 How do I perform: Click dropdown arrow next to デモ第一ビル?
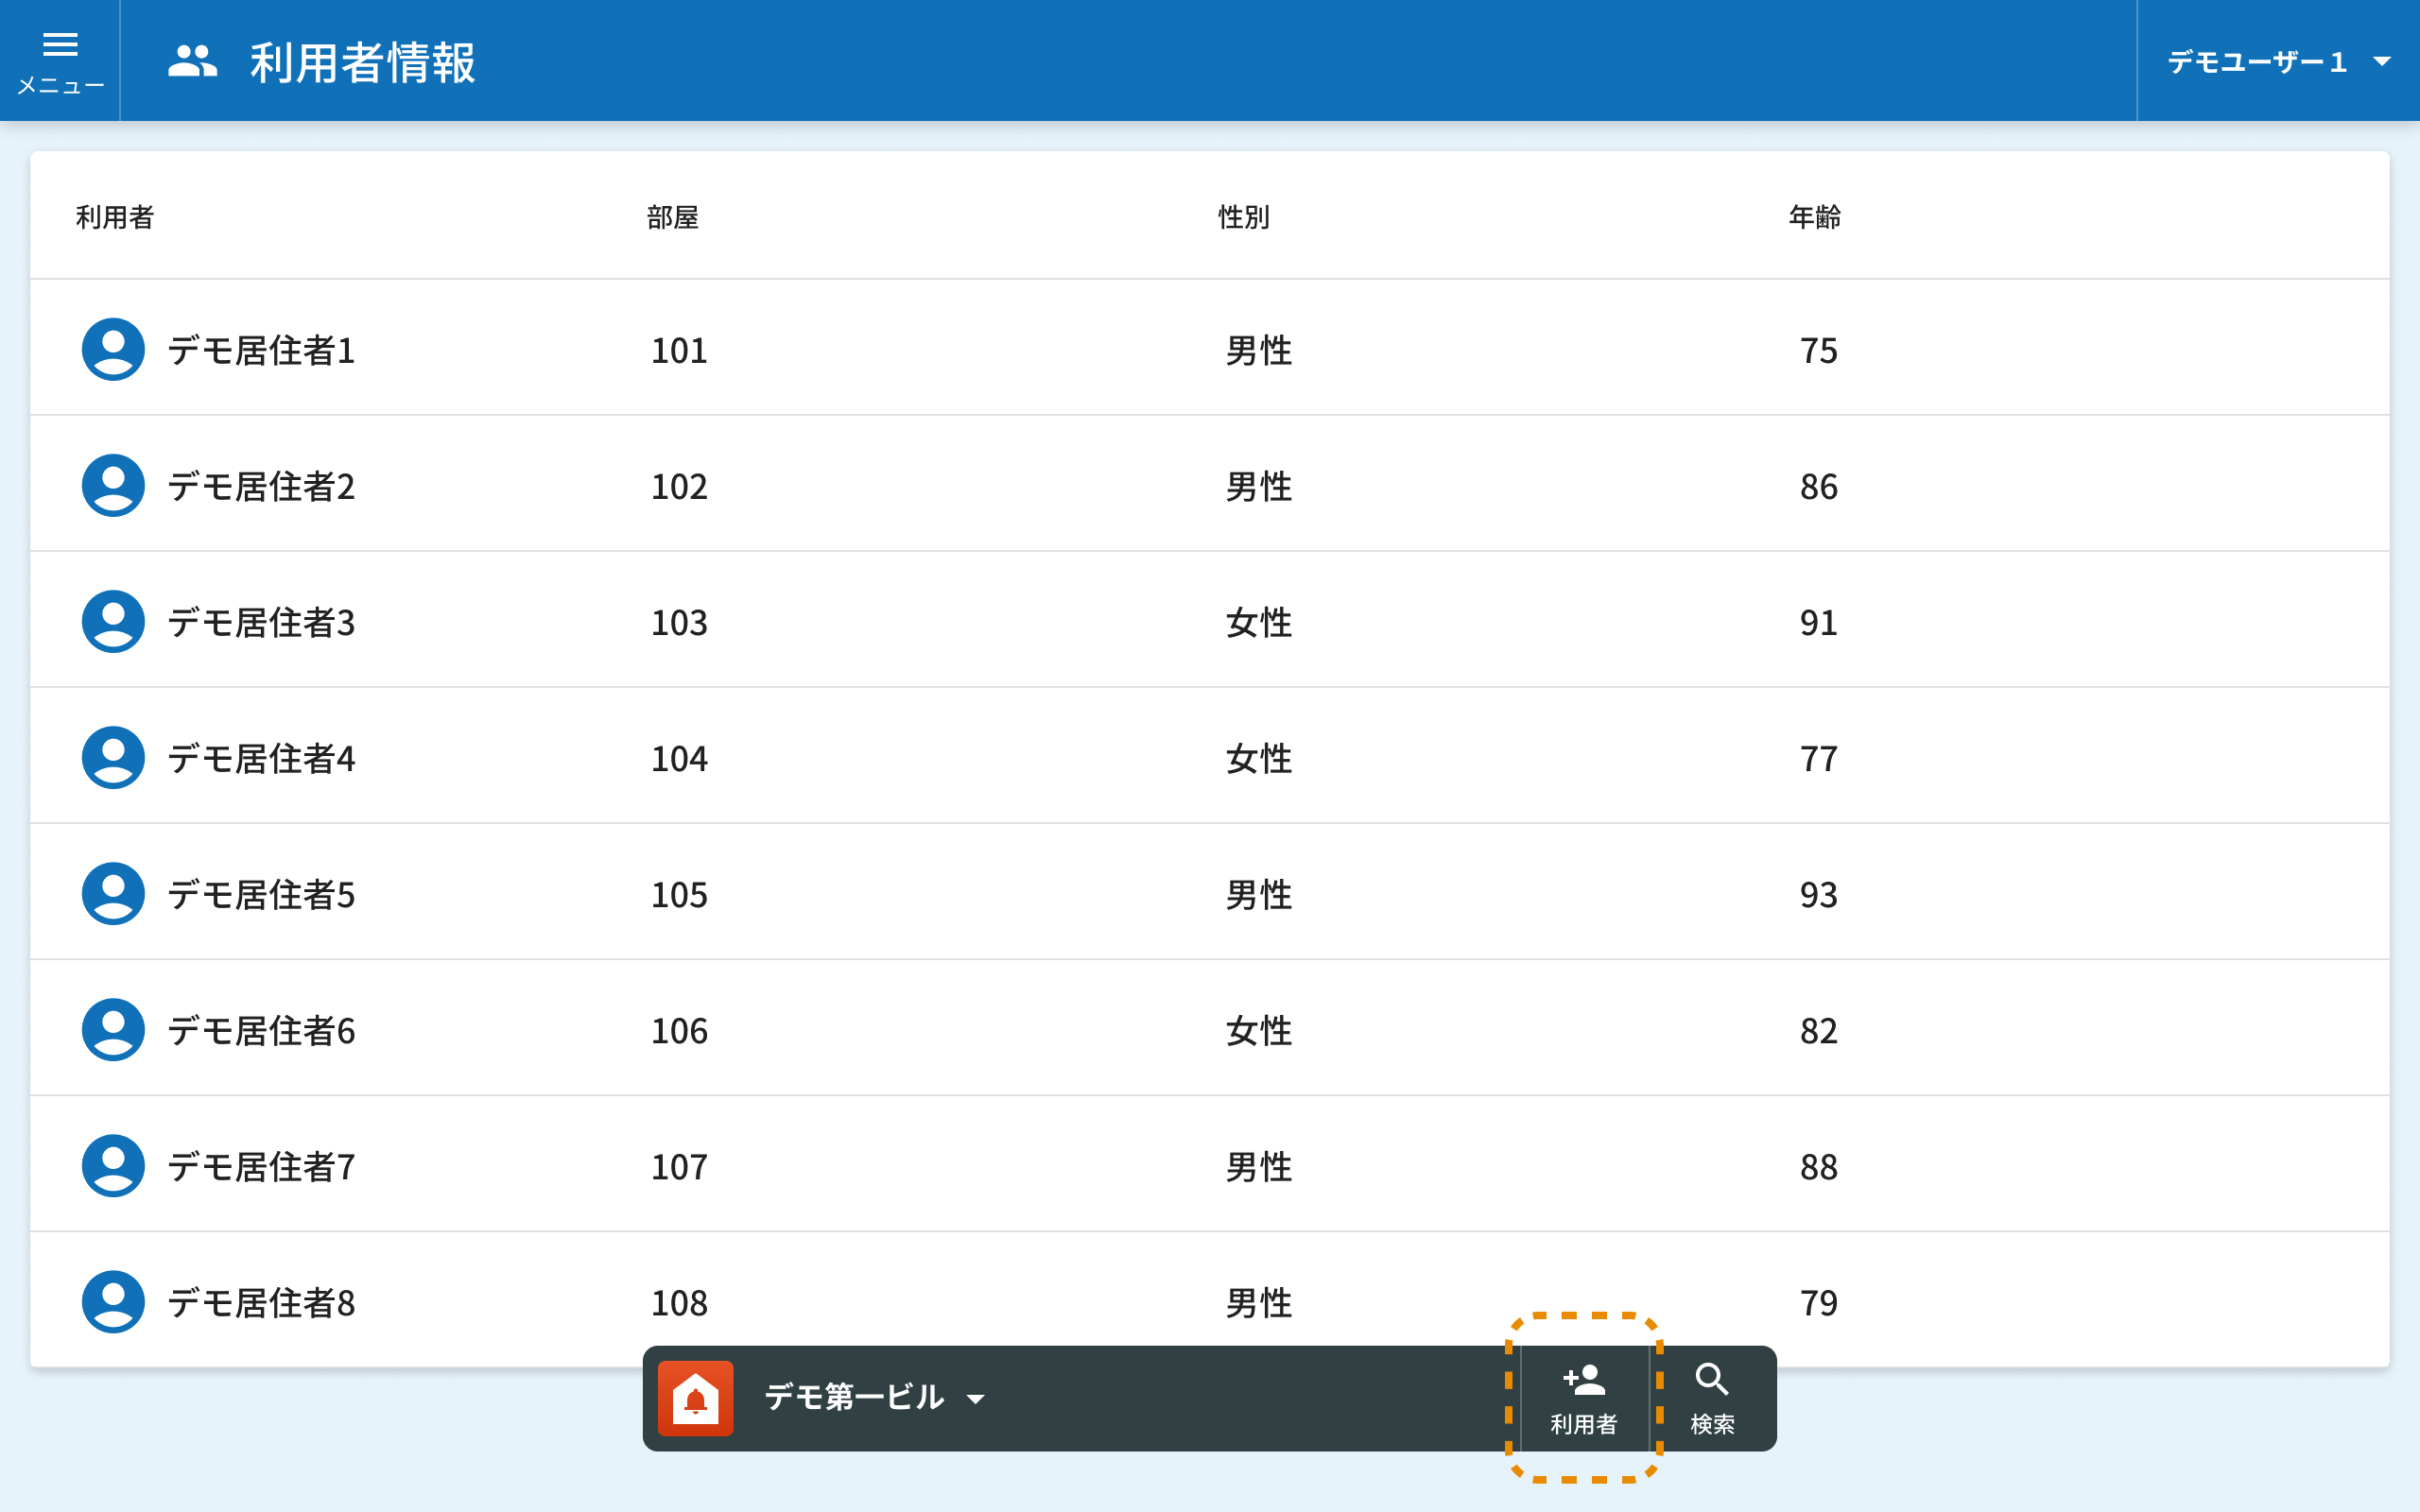(x=976, y=1399)
